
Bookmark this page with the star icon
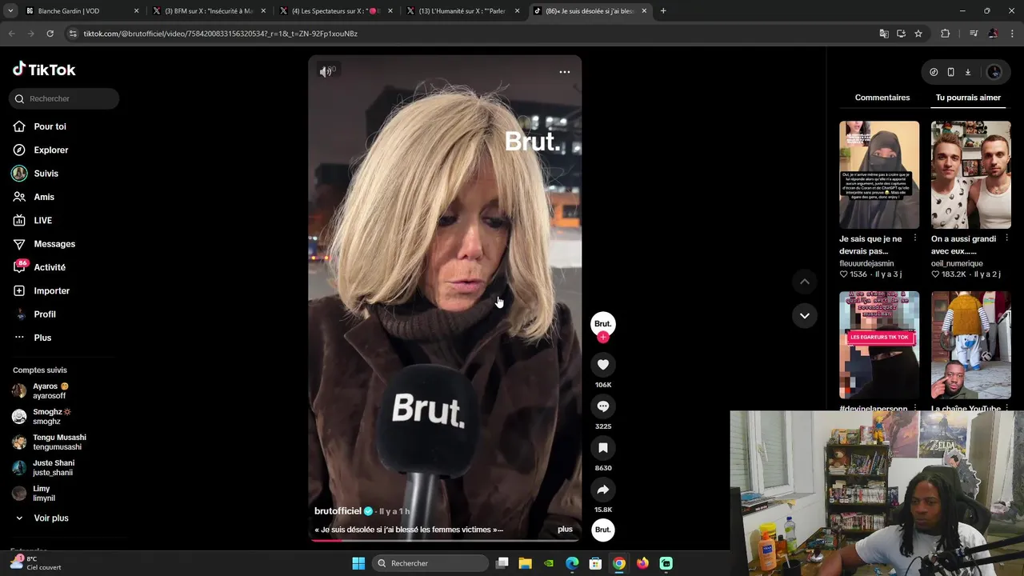point(918,34)
